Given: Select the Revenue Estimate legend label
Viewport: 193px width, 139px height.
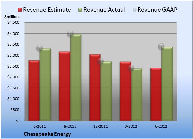Looking at the screenshot, I should [47, 10].
